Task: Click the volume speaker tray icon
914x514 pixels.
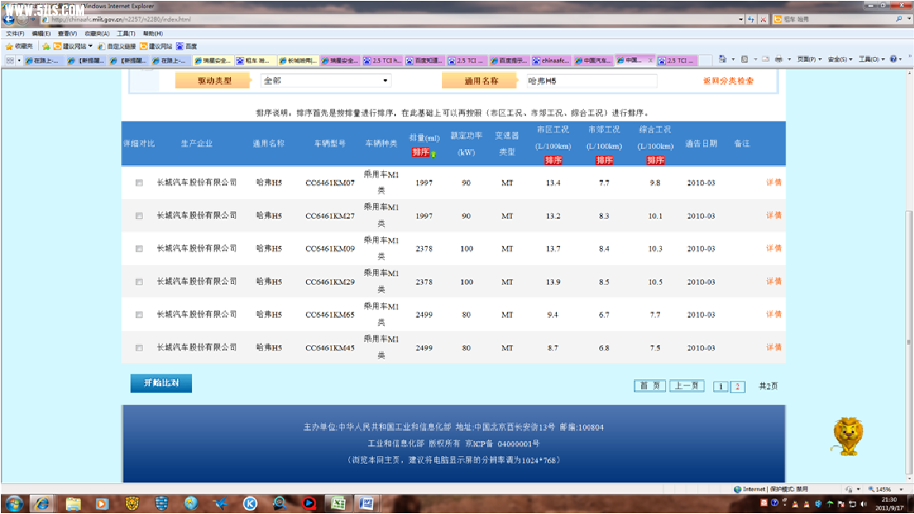Action: coord(864,504)
